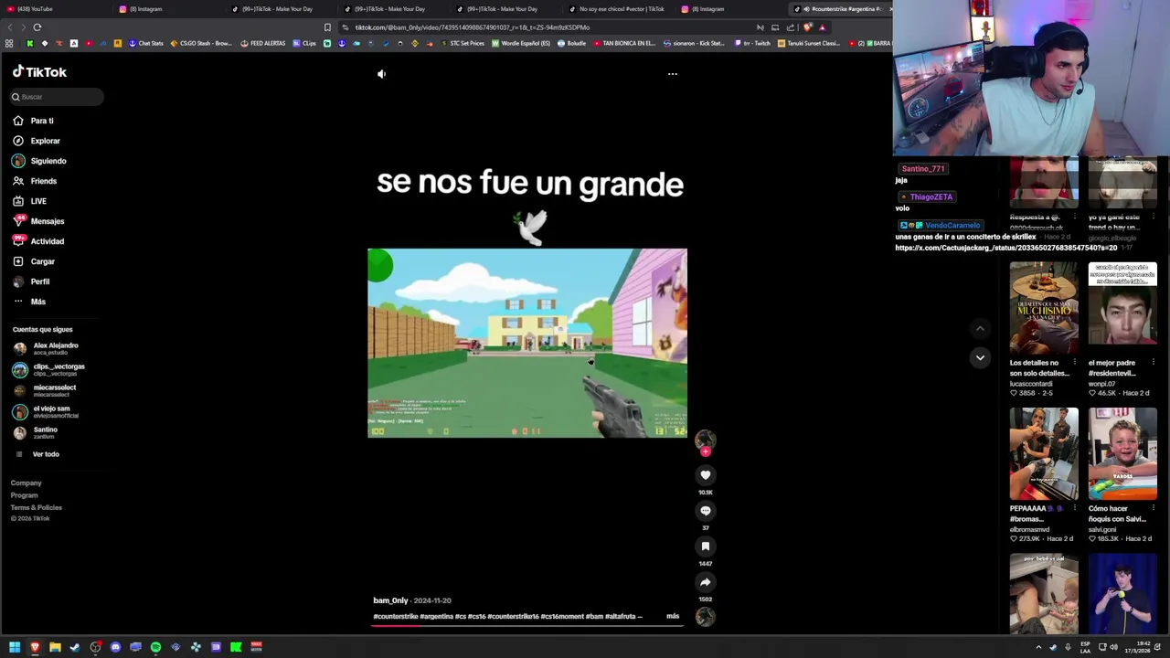1170x658 pixels.
Task: Open Chat Stats bookmark
Action: 146,43
